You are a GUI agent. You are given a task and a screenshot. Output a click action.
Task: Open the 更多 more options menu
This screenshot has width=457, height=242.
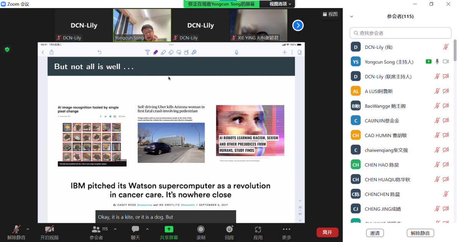[286, 232]
